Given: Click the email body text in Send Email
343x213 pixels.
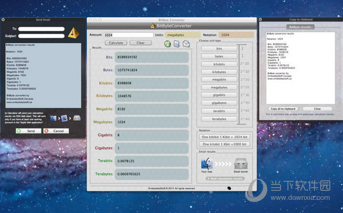Looking at the screenshot, I should click(43, 75).
